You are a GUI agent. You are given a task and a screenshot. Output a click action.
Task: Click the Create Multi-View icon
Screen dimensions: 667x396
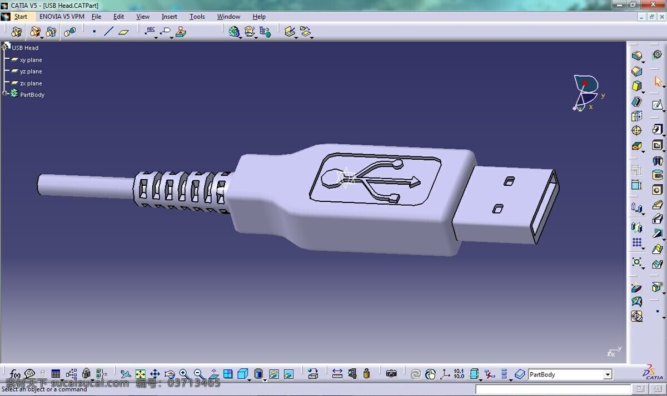pyautogui.click(x=228, y=374)
